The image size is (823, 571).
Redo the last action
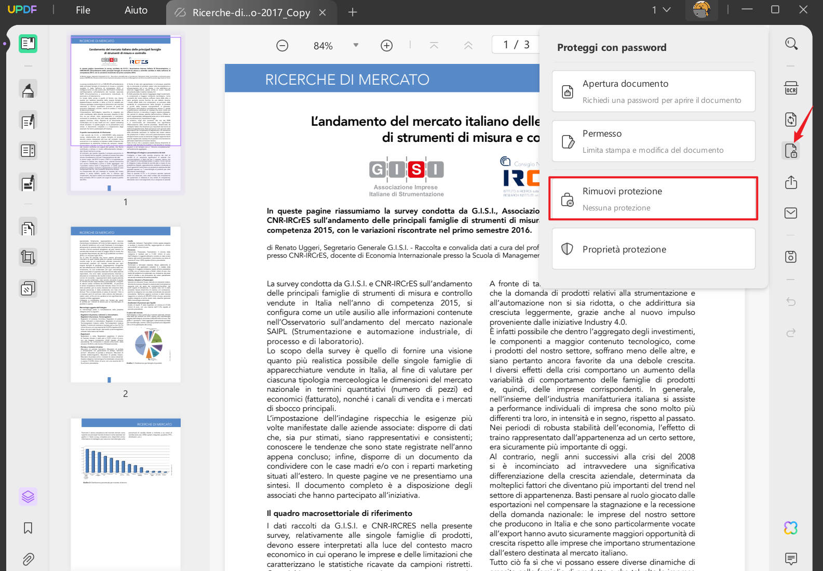[x=791, y=333]
